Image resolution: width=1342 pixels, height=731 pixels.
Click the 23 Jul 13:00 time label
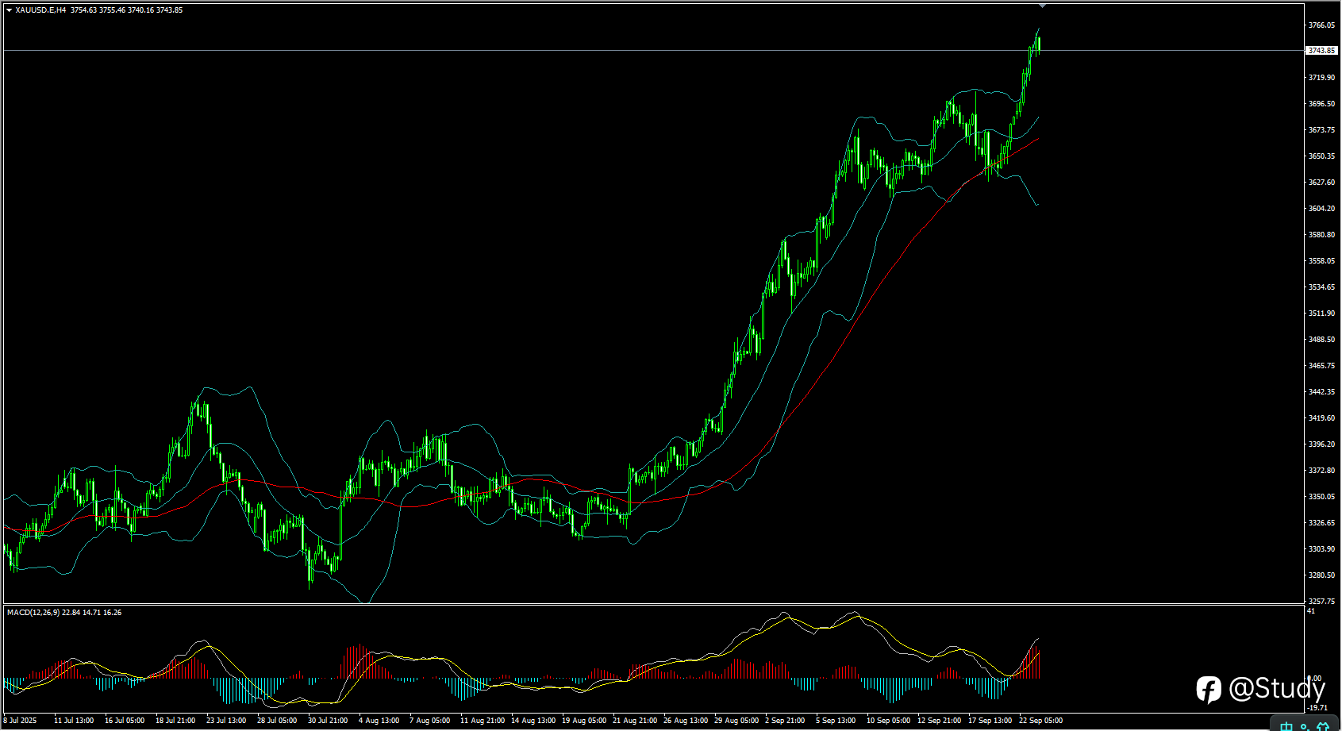pos(226,721)
